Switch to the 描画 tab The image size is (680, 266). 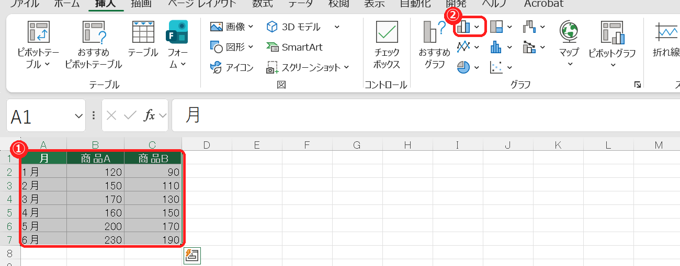point(142,4)
